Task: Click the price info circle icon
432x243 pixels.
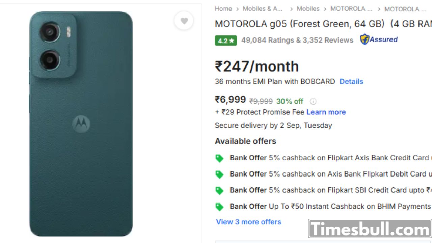Action: click(313, 101)
